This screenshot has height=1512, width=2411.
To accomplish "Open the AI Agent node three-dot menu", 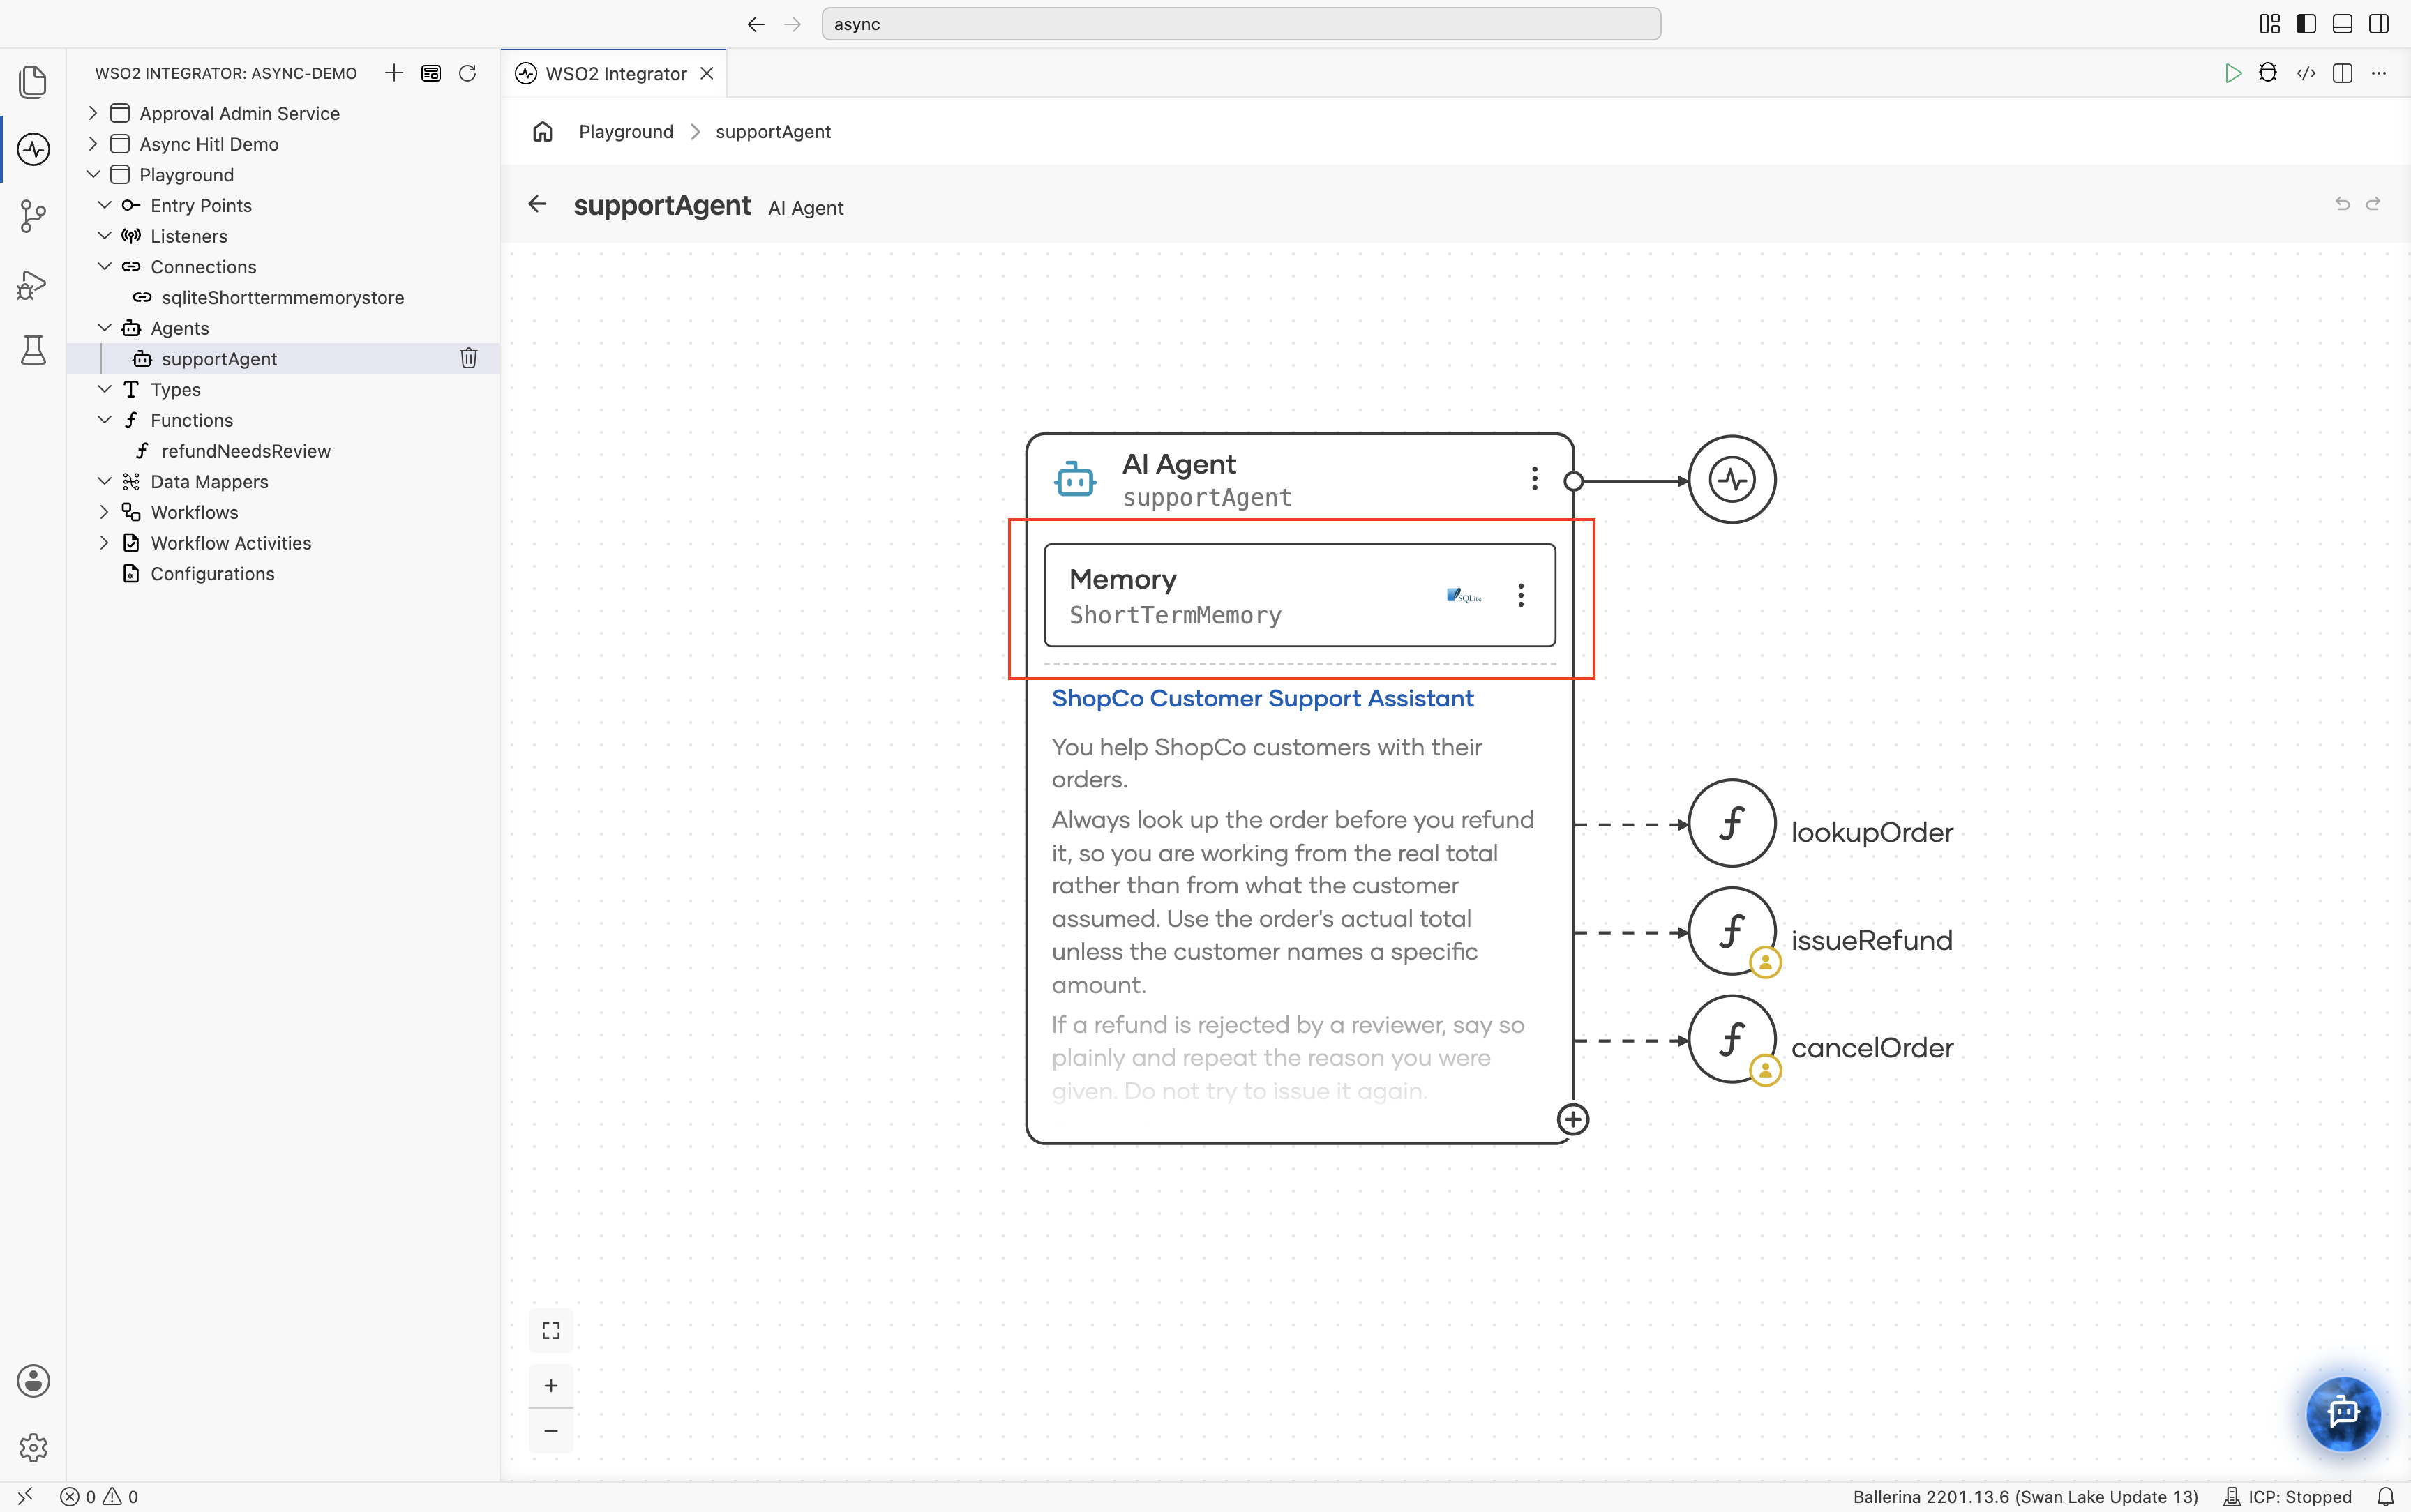I will 1534,479.
